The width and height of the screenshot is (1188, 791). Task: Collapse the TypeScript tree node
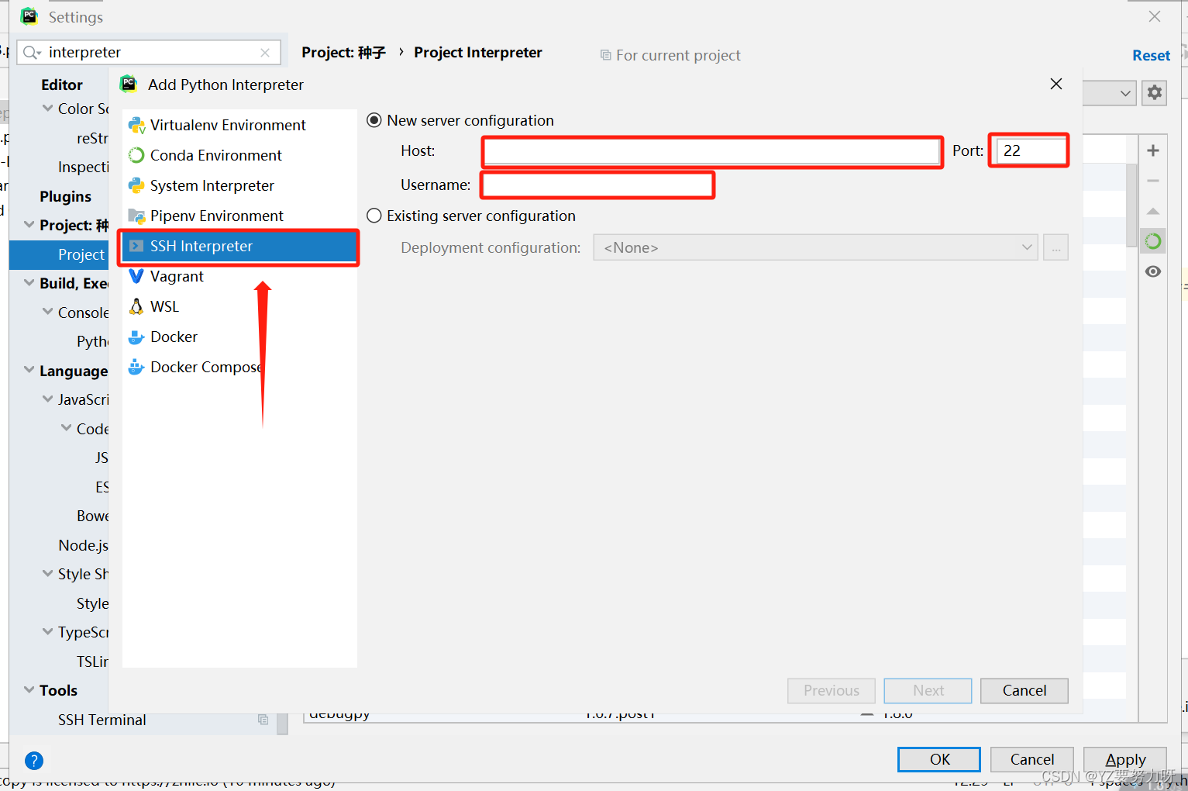48,632
